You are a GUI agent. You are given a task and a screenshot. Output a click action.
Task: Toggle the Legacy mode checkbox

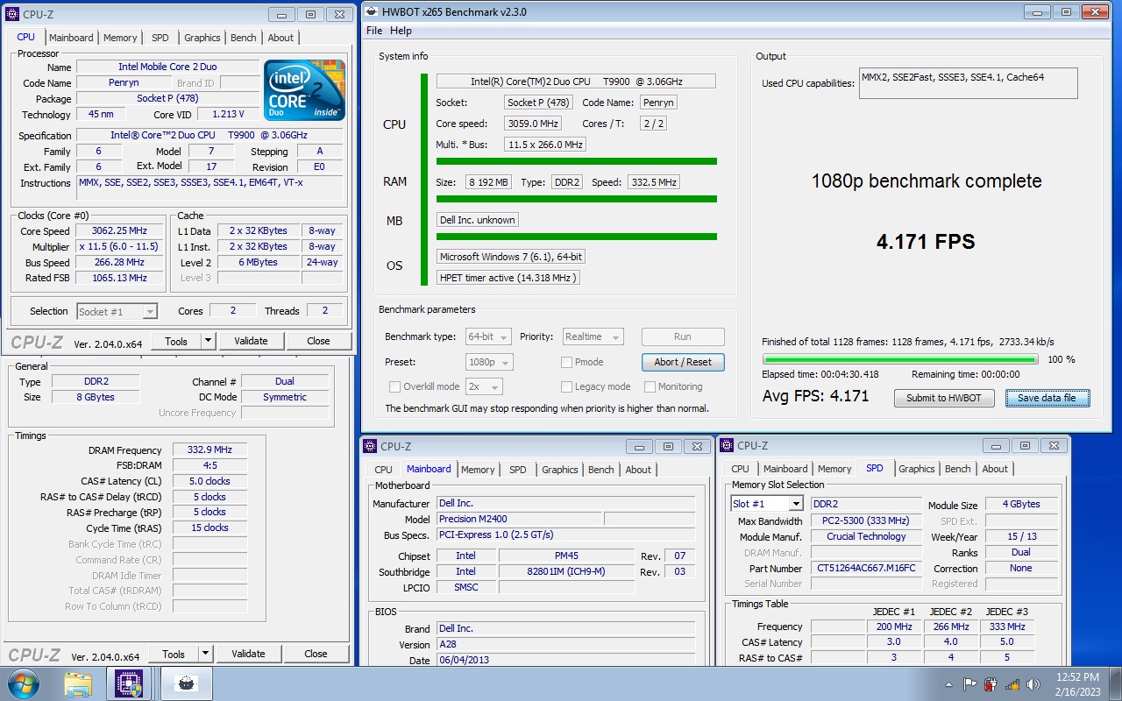coord(566,386)
